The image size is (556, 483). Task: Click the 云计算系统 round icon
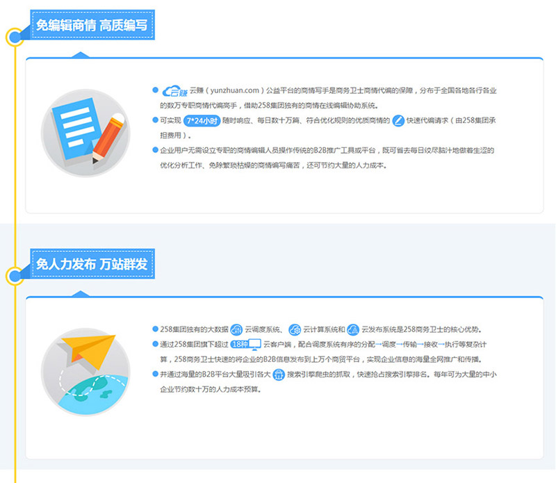(x=294, y=329)
